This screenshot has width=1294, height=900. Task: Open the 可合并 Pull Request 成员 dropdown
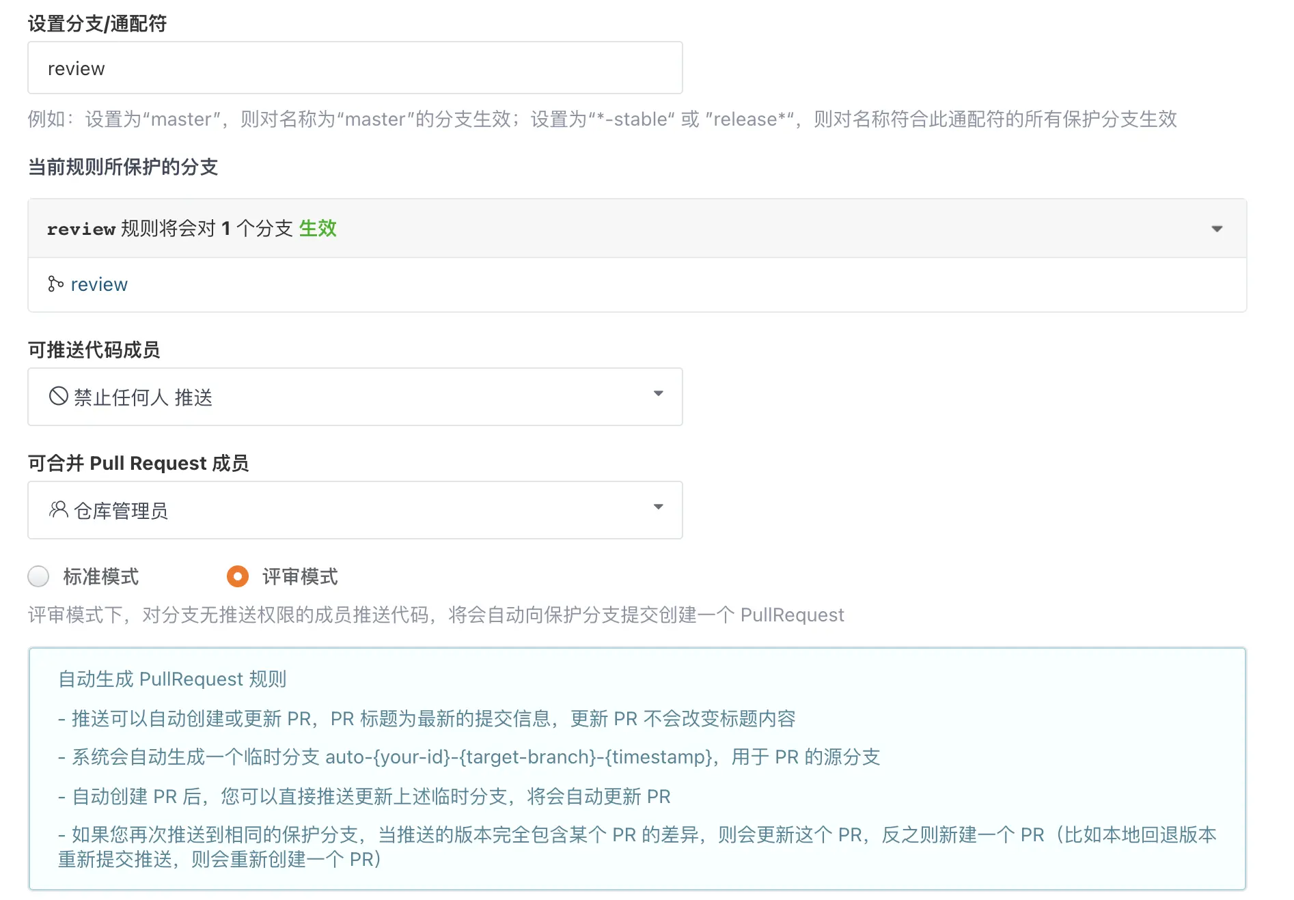coord(355,509)
